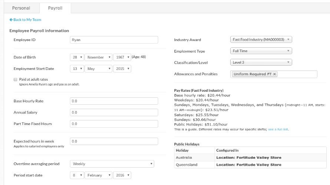Image resolution: width=330 pixels, height=185 pixels.
Task: Click the Allowances and Penalties tag field
Action: click(297, 74)
